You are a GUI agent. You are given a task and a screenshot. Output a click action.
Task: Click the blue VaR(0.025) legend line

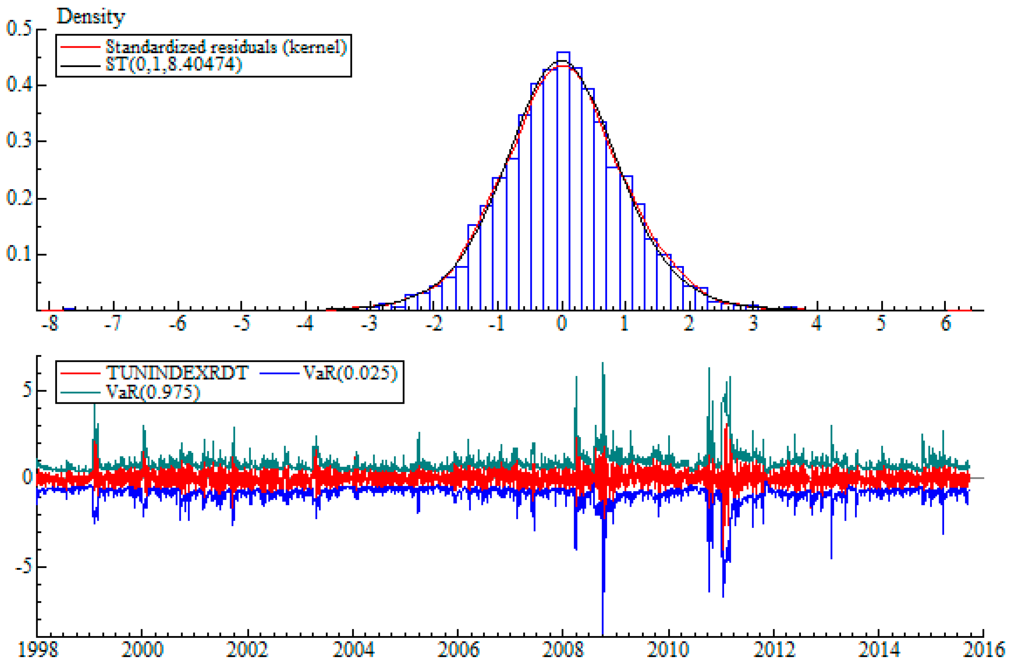[x=279, y=374]
